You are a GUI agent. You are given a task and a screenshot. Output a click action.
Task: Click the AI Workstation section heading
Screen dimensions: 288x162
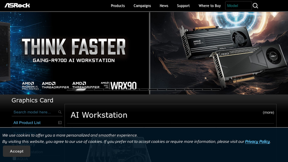99,115
